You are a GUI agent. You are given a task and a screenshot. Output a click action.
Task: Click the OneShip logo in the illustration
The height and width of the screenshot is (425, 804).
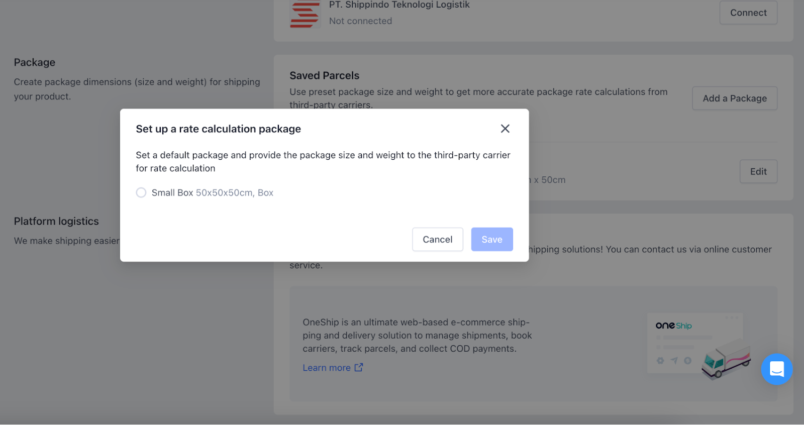point(673,326)
